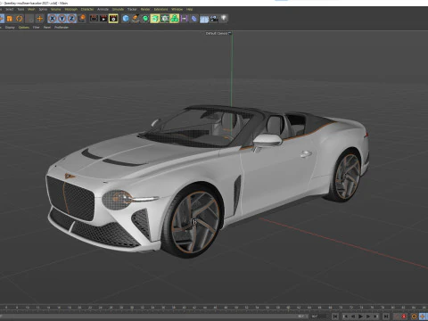Click the highlighted Extrude generator icon
The height and width of the screenshot is (321, 428).
coord(155,19)
